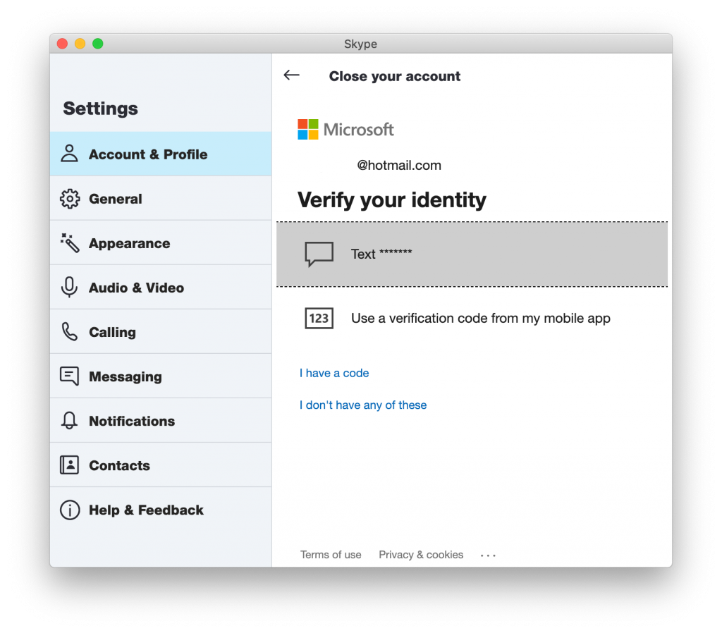Viewport: 722px width, 633px height.
Task: Choose Use a verification code from my mobile app
Action: coord(472,318)
